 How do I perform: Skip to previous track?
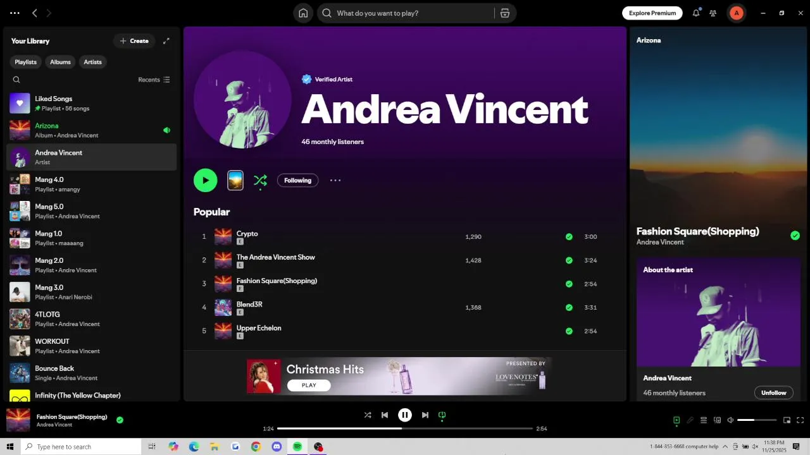pos(385,415)
